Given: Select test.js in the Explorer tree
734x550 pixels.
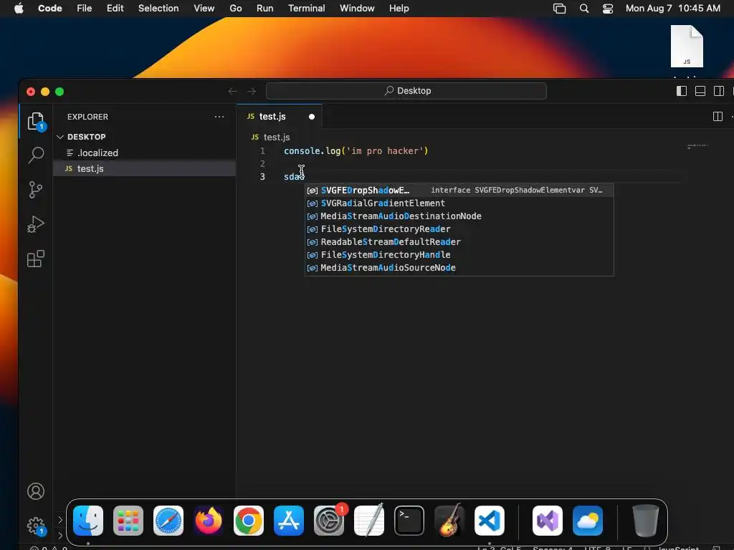Looking at the screenshot, I should pyautogui.click(x=144, y=168).
